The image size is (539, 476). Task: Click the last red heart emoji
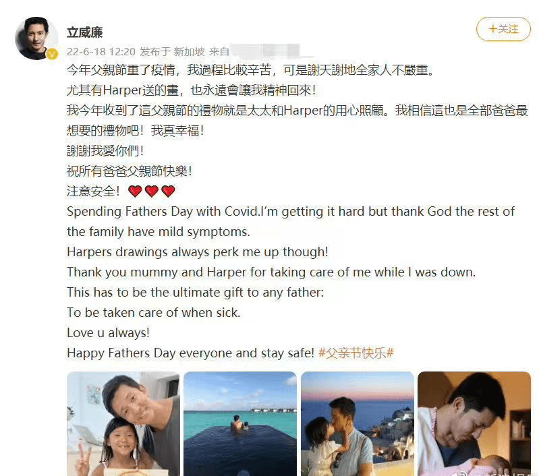[168, 191]
